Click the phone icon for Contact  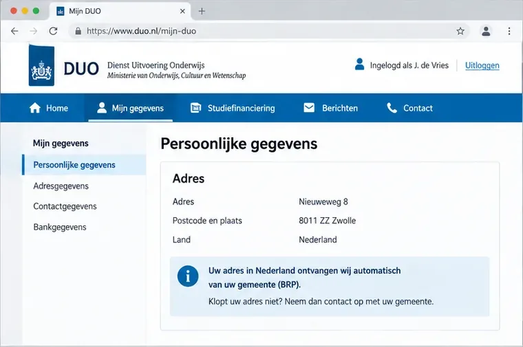point(392,108)
